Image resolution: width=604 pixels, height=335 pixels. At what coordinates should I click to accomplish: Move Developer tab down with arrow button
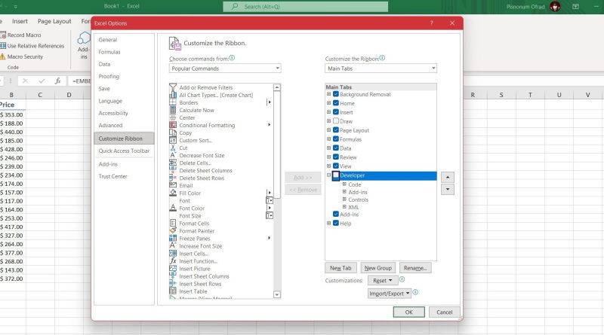pyautogui.click(x=447, y=190)
